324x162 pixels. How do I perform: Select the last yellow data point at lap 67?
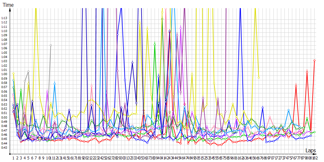pos(259,77)
